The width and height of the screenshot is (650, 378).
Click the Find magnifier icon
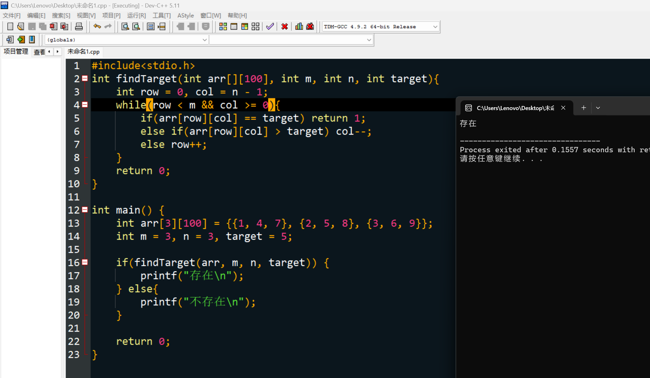tap(125, 27)
